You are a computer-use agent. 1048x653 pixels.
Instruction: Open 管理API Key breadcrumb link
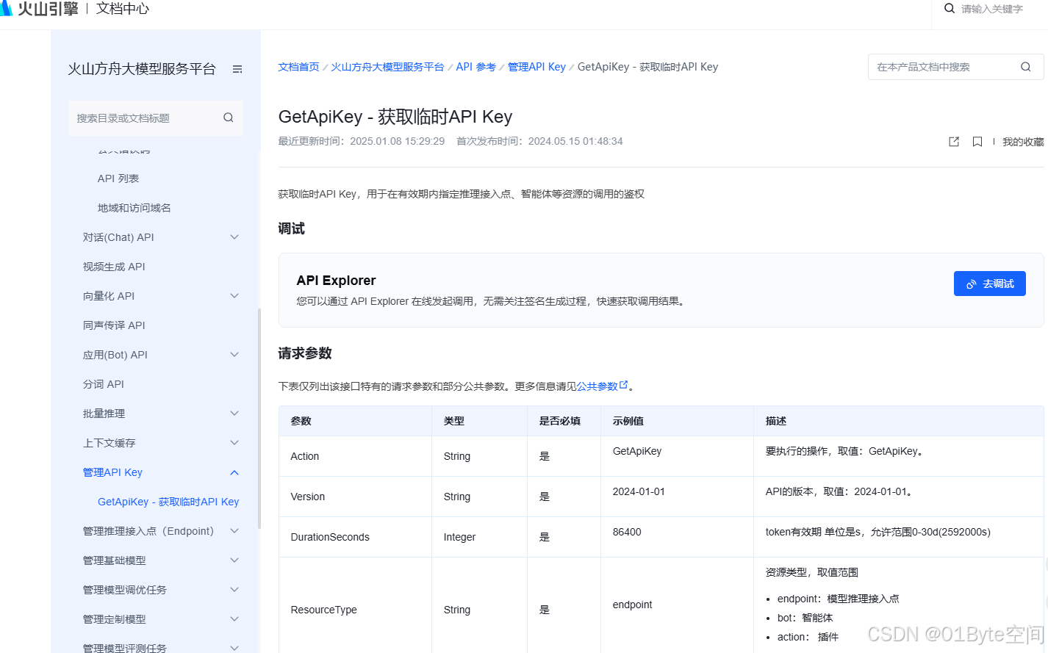click(x=536, y=67)
